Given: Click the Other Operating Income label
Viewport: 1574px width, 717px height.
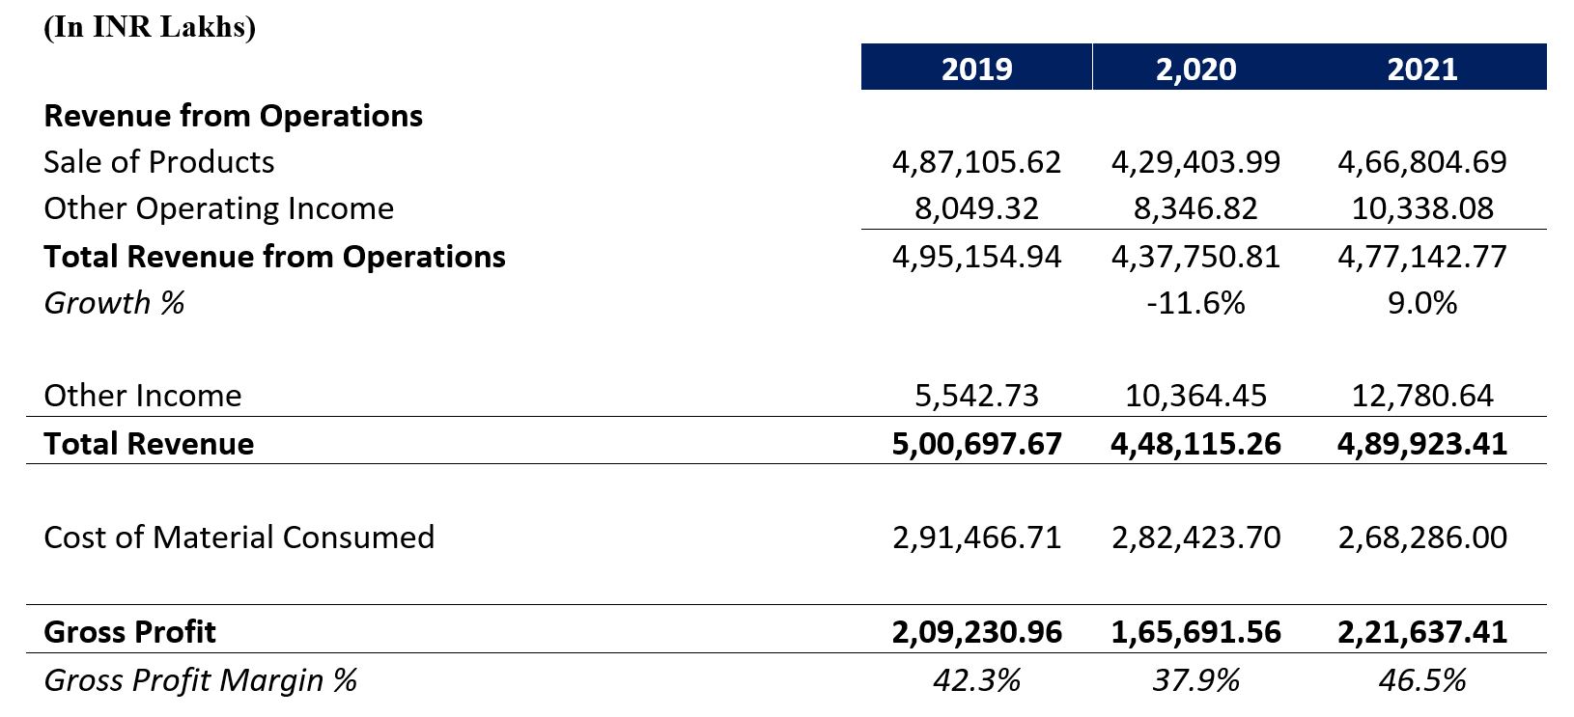Looking at the screenshot, I should coord(218,208).
